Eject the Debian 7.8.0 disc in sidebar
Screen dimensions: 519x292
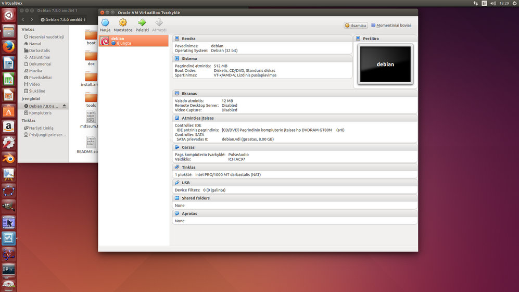65,106
